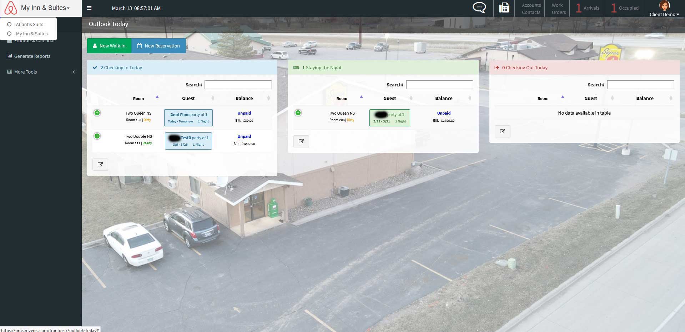
Task: Focus the Staying the Night search field
Action: coord(439,85)
